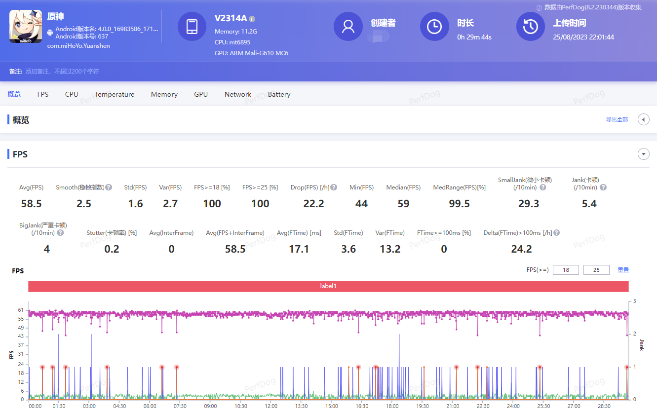The image size is (657, 411).
Task: Open the Battery tab
Action: click(x=279, y=94)
